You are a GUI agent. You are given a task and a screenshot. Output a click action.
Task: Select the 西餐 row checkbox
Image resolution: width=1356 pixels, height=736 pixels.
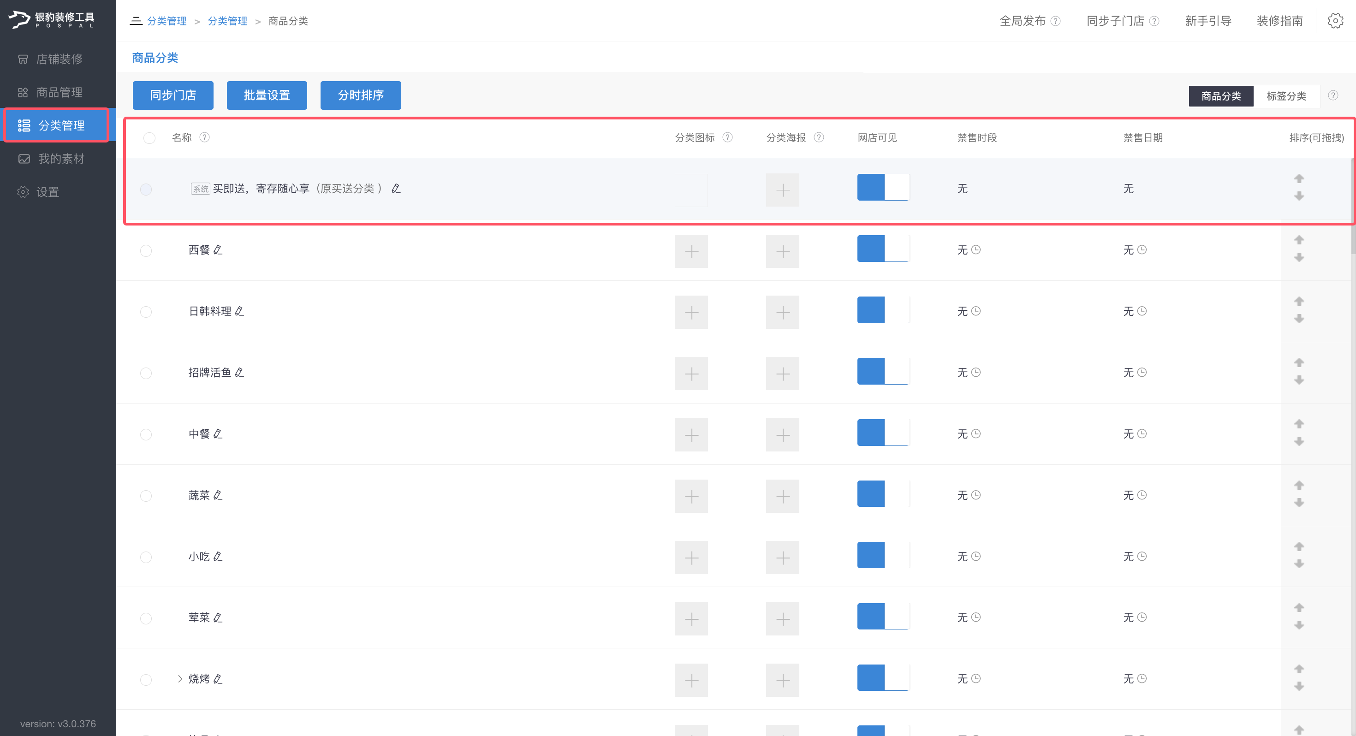146,250
